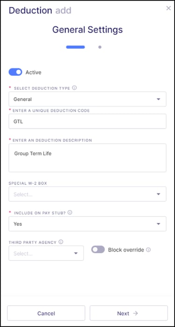The height and width of the screenshot is (327, 175).
Task: Click info icon beside Third Party Agency
Action: 61,242
